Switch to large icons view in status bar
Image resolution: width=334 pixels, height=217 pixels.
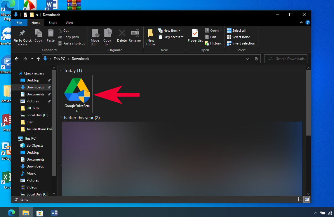[307, 199]
